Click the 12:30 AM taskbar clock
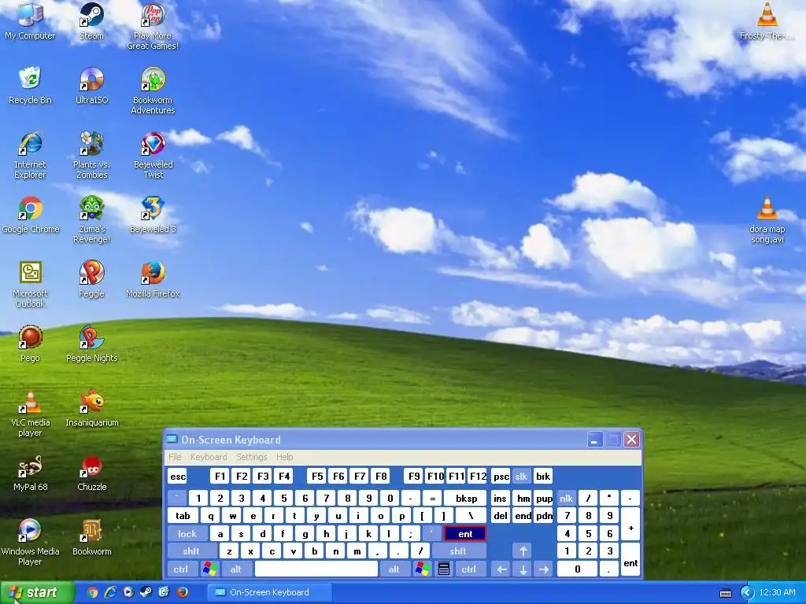The image size is (806, 604). pyautogui.click(x=777, y=593)
